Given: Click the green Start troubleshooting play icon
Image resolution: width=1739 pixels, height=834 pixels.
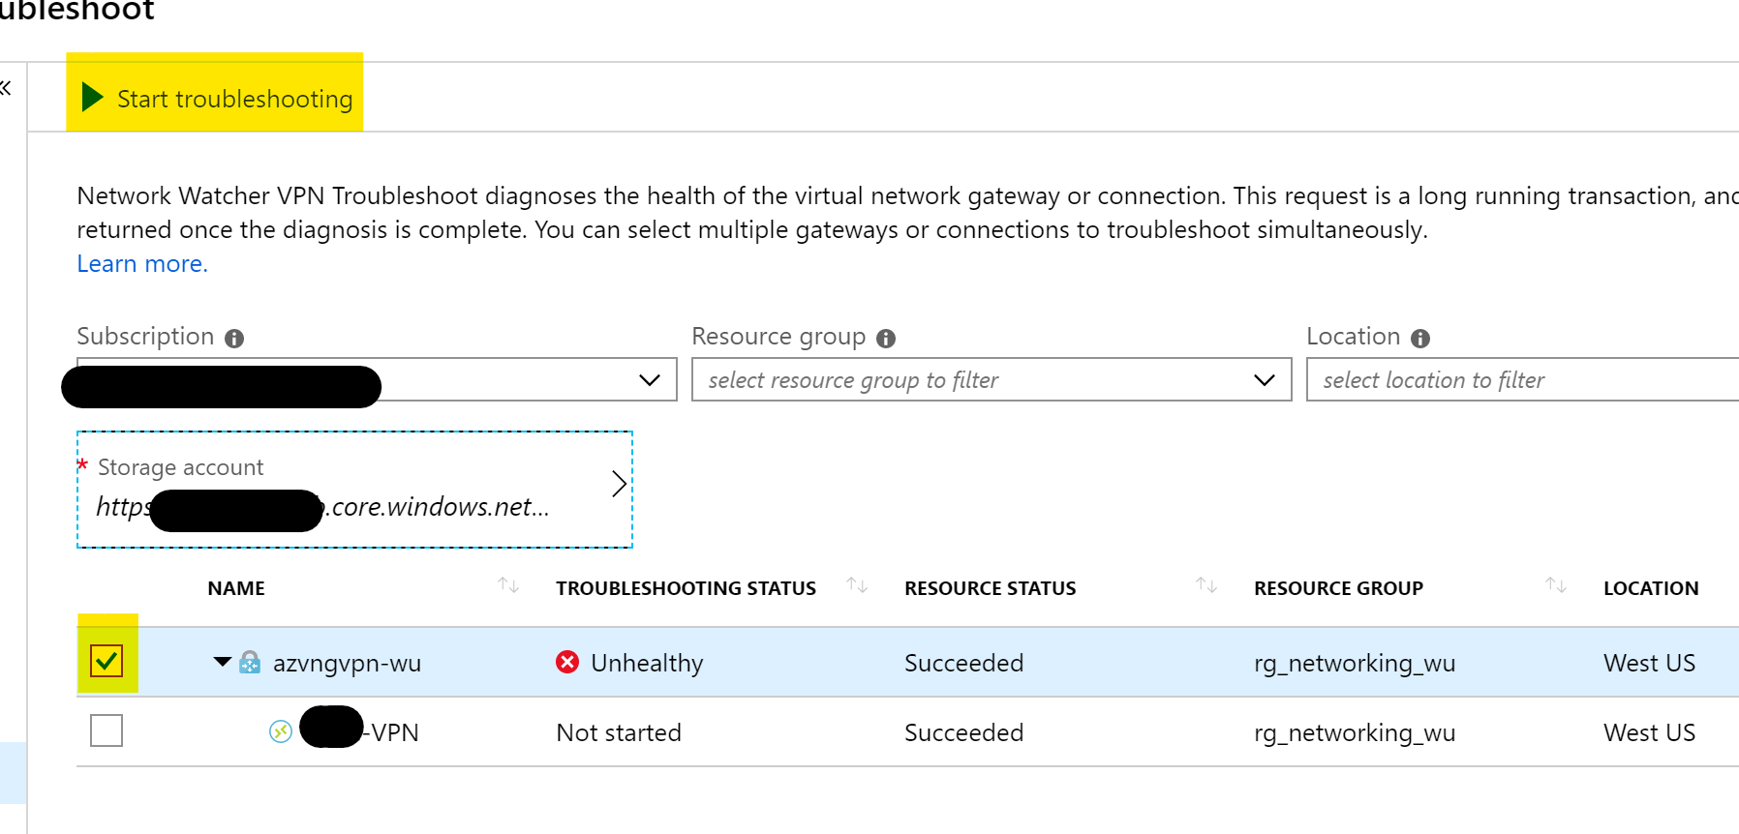Looking at the screenshot, I should coord(92,98).
